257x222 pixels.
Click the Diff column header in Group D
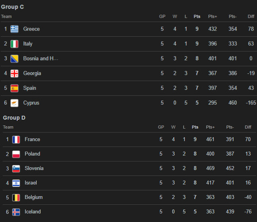[x=248, y=127]
